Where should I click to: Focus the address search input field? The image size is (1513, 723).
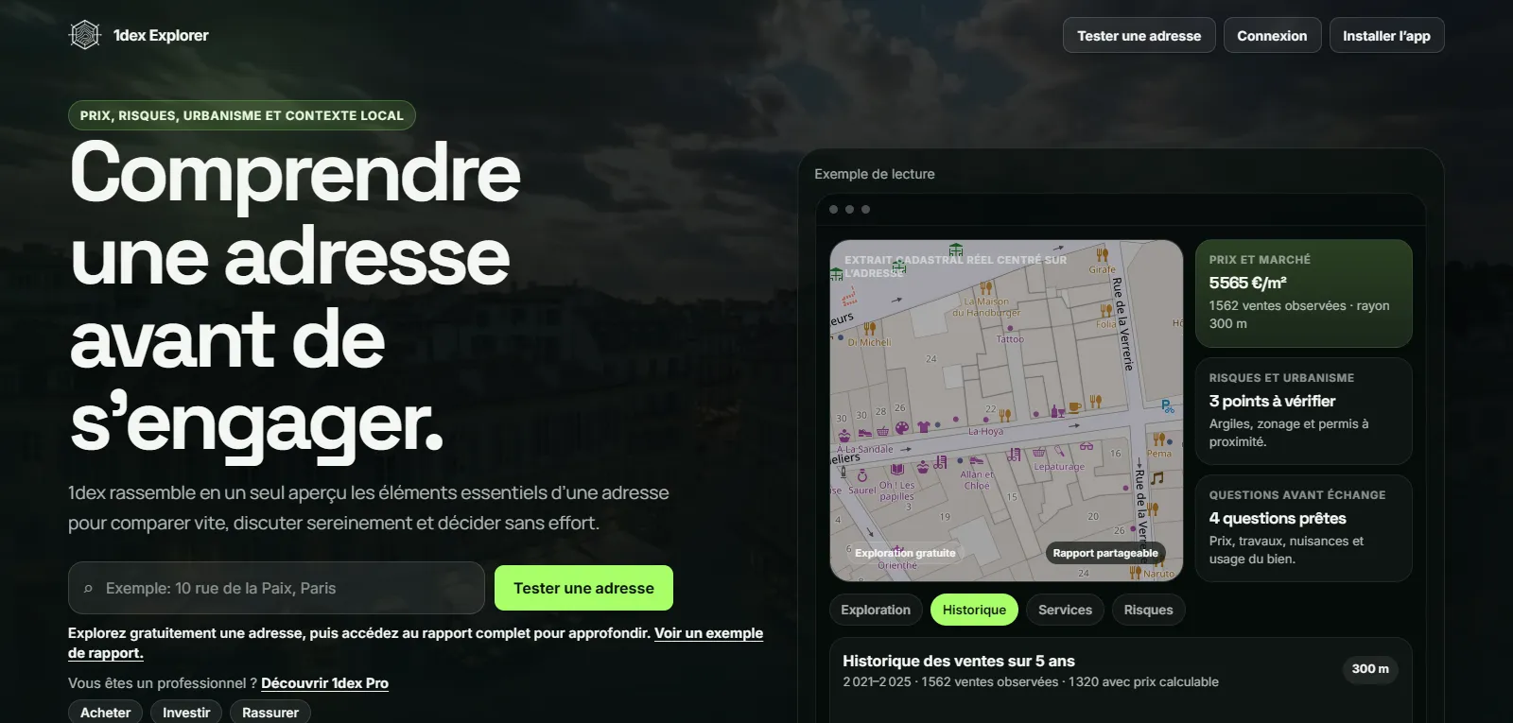click(x=276, y=588)
